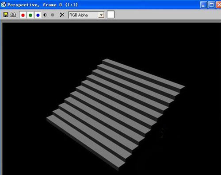Click the rendered staircase image
This screenshot has height=175, width=221.
point(116,114)
